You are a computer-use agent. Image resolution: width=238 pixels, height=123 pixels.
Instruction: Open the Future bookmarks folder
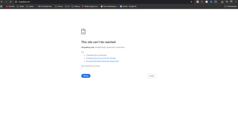pos(30,6)
